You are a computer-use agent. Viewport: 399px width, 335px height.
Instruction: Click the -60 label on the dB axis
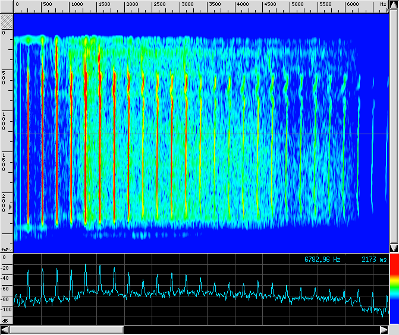[x=6, y=289]
